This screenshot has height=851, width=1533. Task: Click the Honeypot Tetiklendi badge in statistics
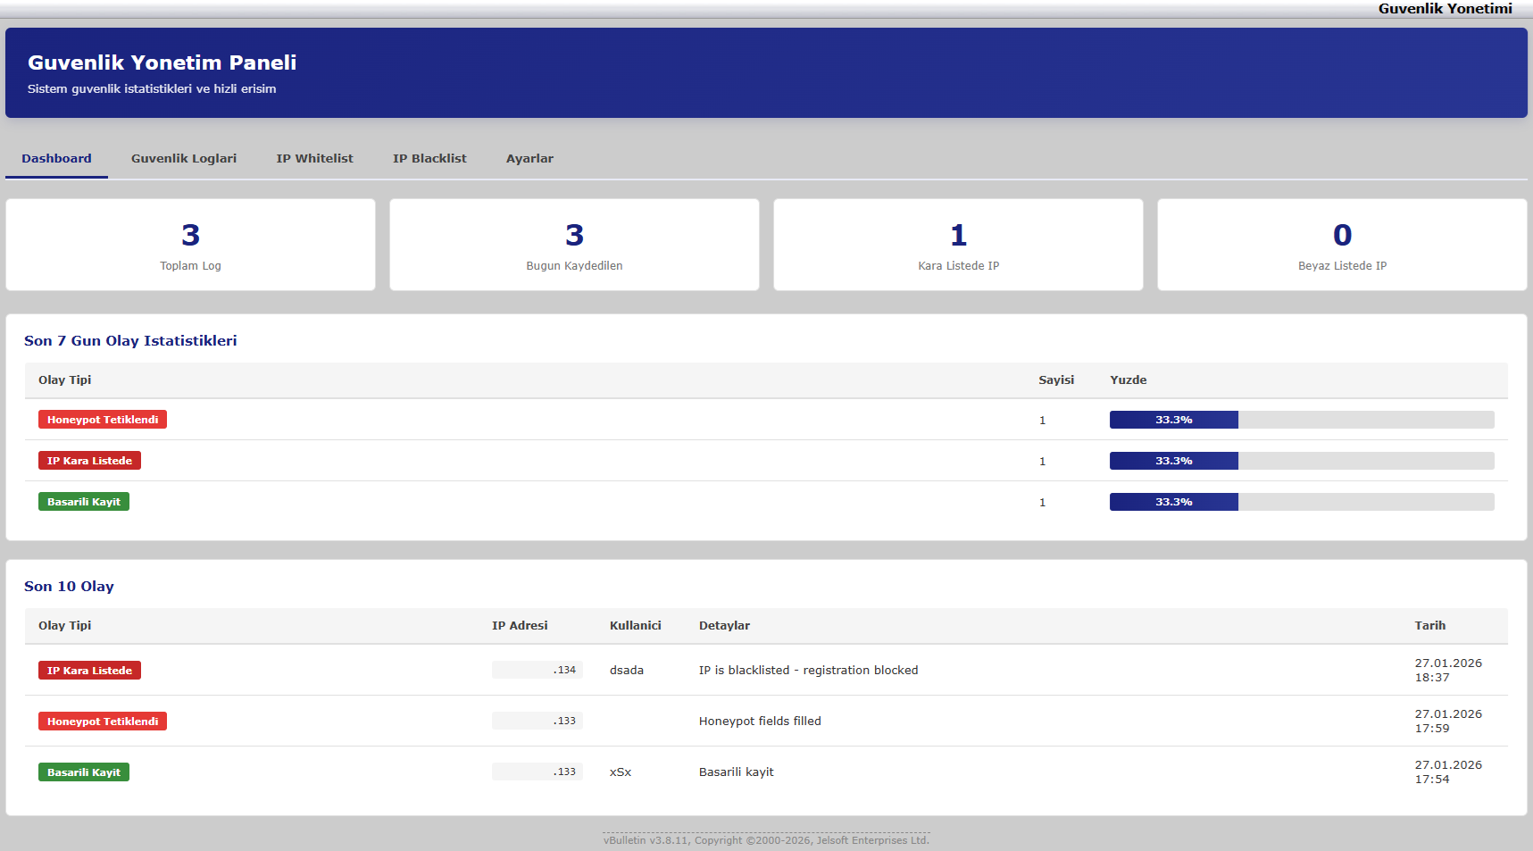(x=102, y=419)
